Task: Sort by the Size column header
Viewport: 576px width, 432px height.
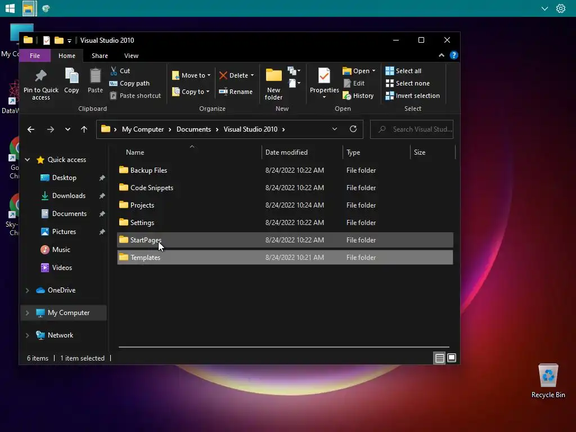Action: (x=420, y=152)
